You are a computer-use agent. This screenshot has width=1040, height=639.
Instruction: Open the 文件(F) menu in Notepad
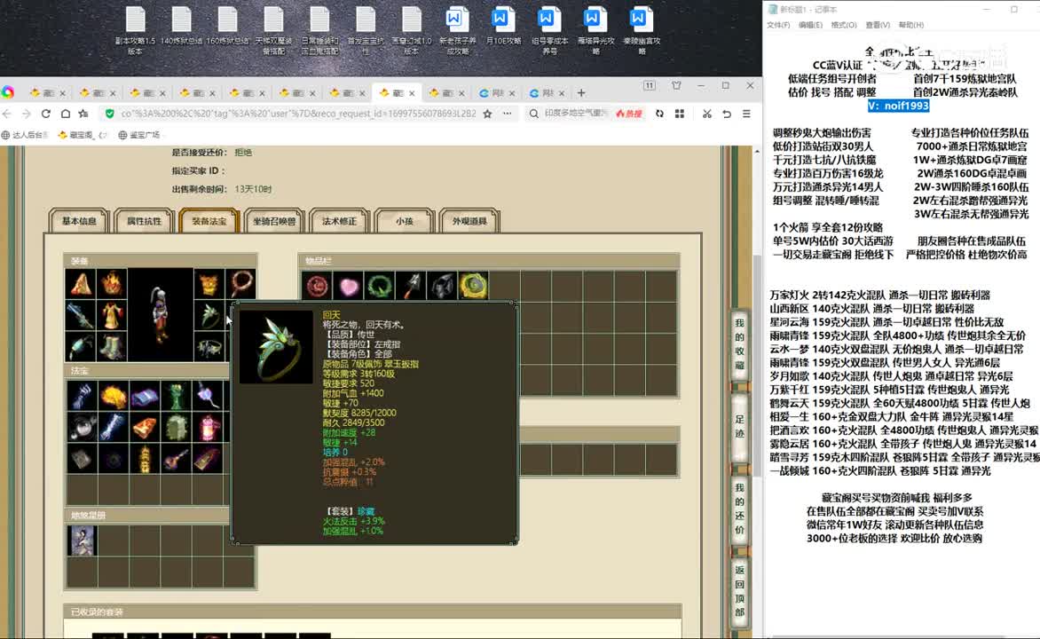click(x=778, y=25)
